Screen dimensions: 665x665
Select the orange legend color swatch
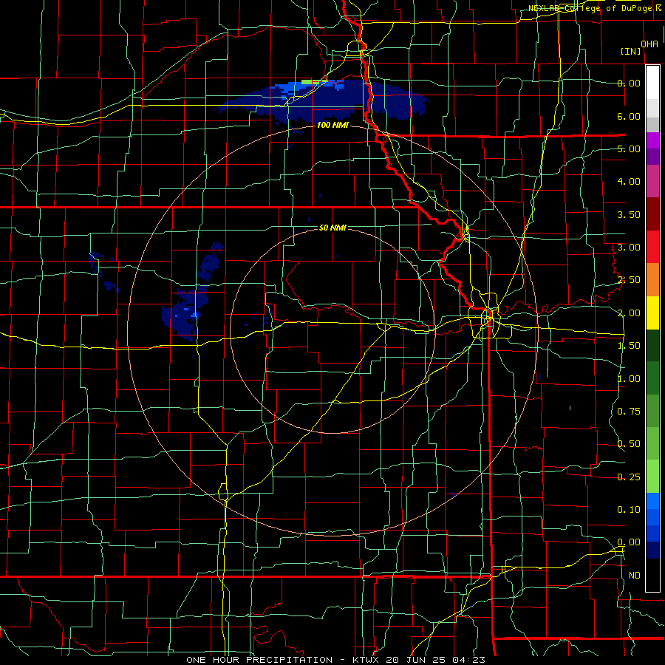point(652,280)
